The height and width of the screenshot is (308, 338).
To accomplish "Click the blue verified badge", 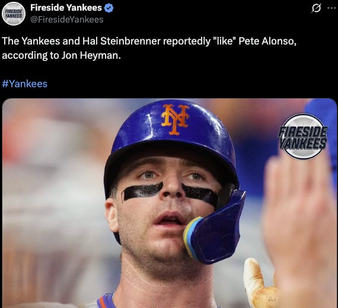I will [109, 8].
